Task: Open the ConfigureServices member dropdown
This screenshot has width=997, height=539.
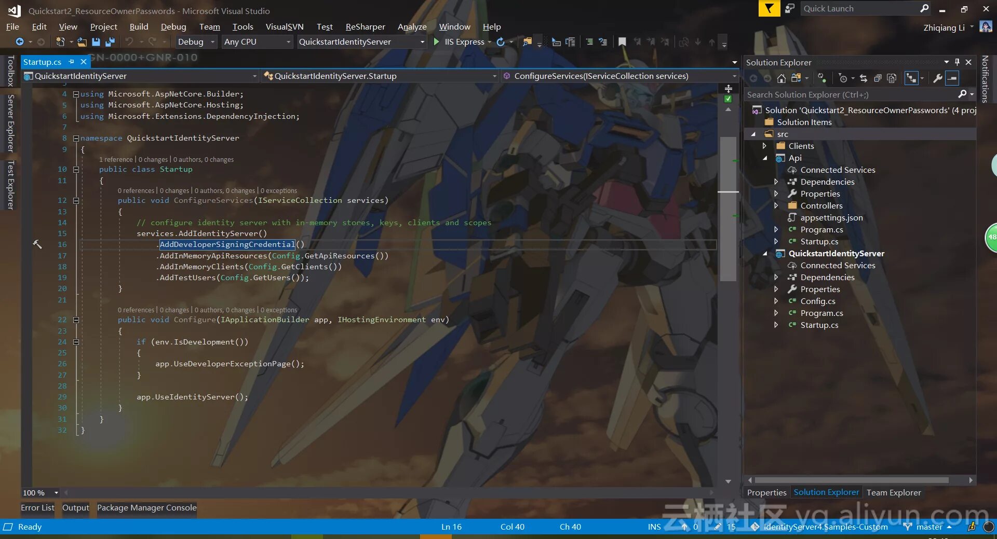Action: [620, 76]
